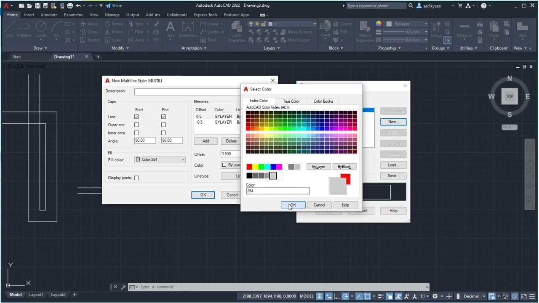539x303 pixels.
Task: Expand the Annotation panel flyout
Action: (194, 48)
